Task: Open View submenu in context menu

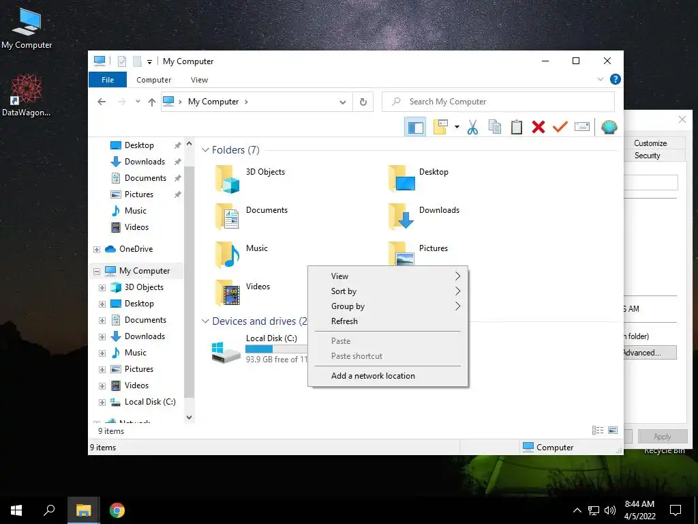Action: pyautogui.click(x=388, y=276)
